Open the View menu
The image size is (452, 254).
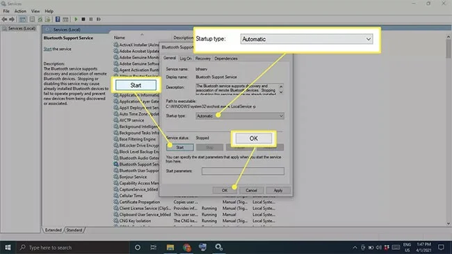[x=35, y=11]
